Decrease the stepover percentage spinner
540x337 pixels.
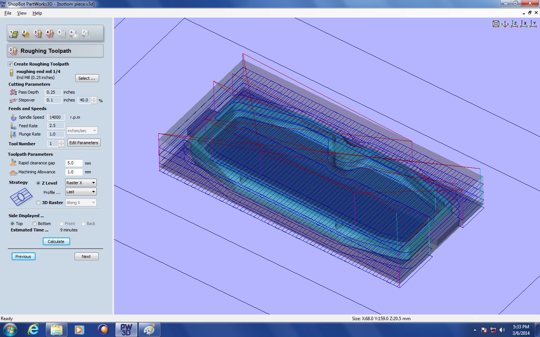[x=94, y=102]
